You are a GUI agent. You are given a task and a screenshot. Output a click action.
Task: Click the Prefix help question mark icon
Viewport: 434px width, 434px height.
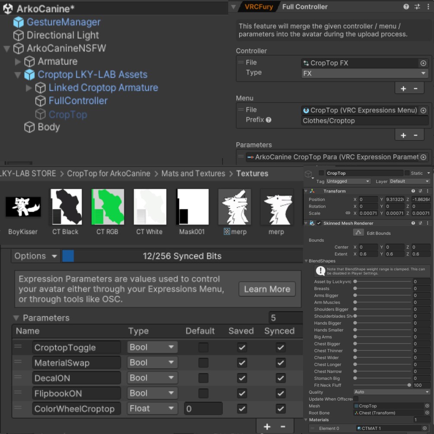(x=269, y=120)
